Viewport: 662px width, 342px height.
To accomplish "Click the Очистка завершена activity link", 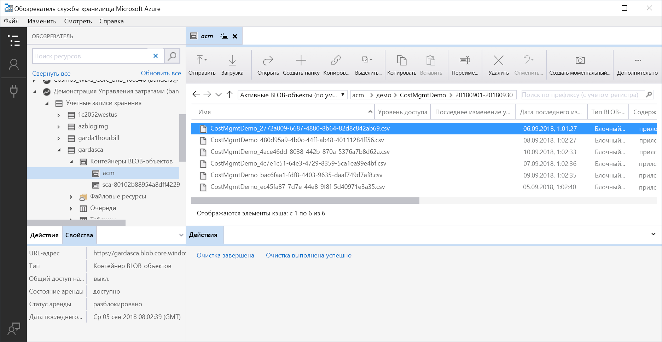I will (225, 255).
